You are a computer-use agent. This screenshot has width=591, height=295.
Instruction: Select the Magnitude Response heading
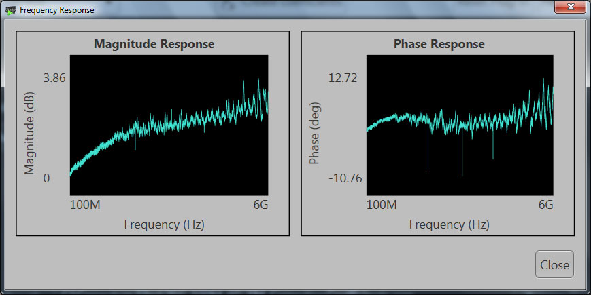(x=154, y=44)
